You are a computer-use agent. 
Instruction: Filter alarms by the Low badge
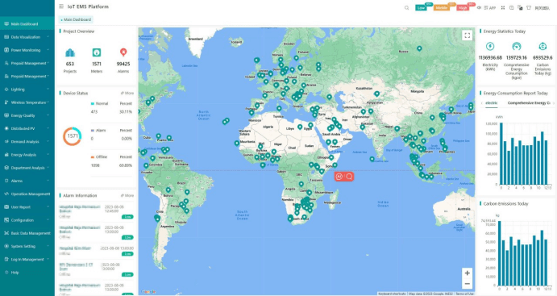(422, 8)
